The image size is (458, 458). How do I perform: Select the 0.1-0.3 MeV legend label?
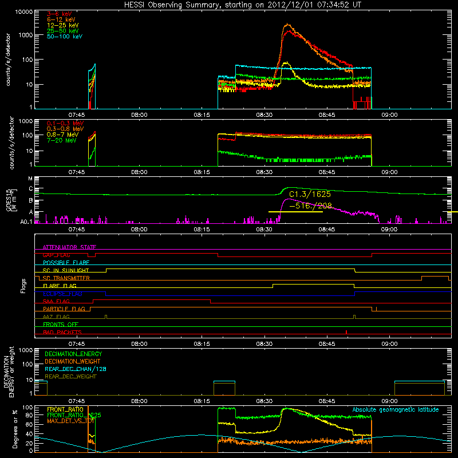click(x=65, y=123)
